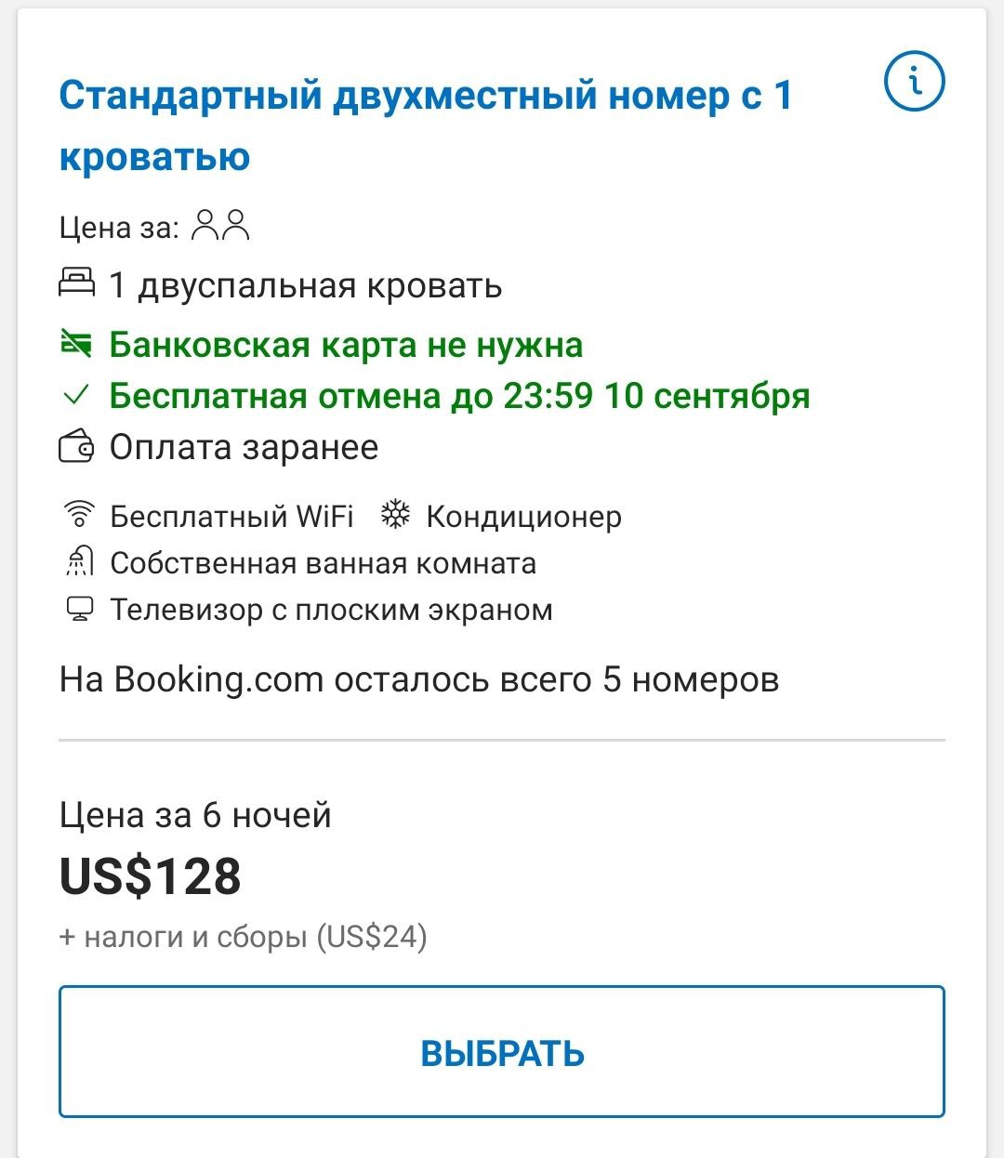Open the room info icon

(914, 83)
